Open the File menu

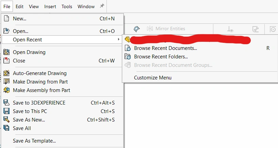(x=7, y=6)
